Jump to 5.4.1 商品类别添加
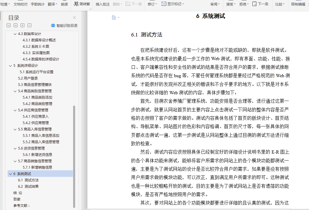The width and height of the screenshot is (309, 210). [x=37, y=97]
